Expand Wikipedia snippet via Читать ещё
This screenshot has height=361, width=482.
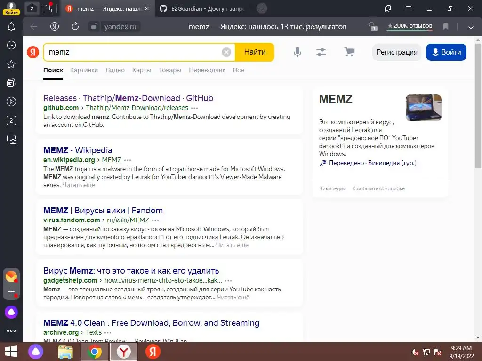coord(79,185)
